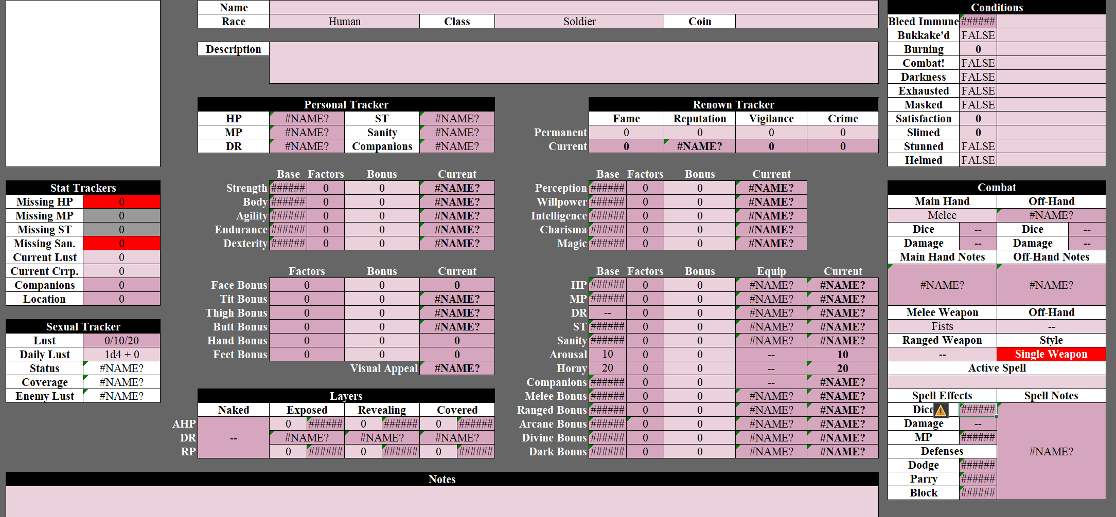This screenshot has height=517, width=1116.
Task: Click the empty Coin value cell
Action: pyautogui.click(x=807, y=21)
